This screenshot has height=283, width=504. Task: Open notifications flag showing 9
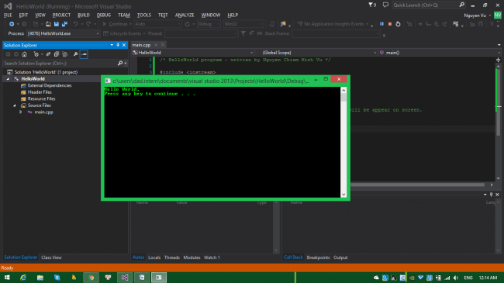pyautogui.click(x=372, y=5)
